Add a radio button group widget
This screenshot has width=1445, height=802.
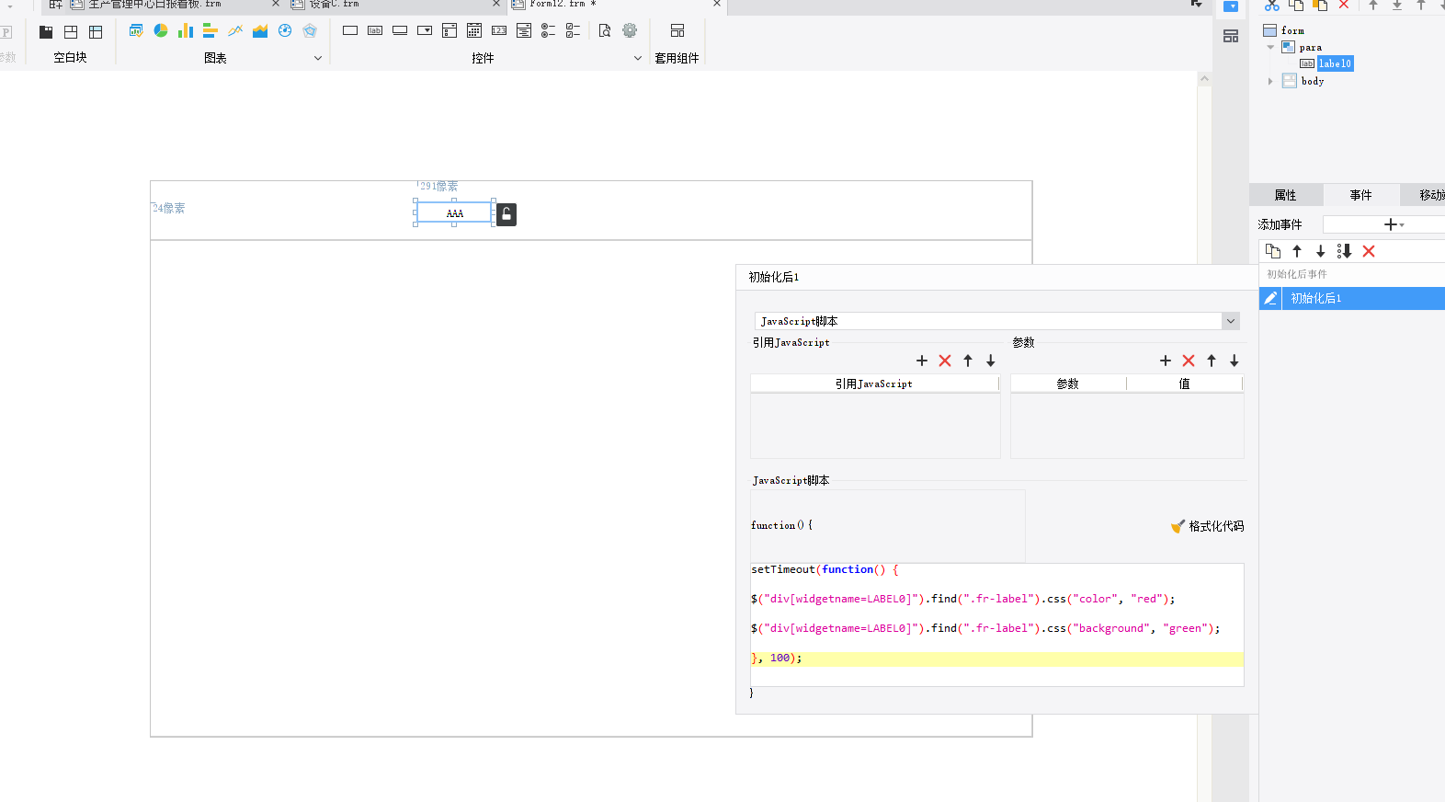pos(548,30)
